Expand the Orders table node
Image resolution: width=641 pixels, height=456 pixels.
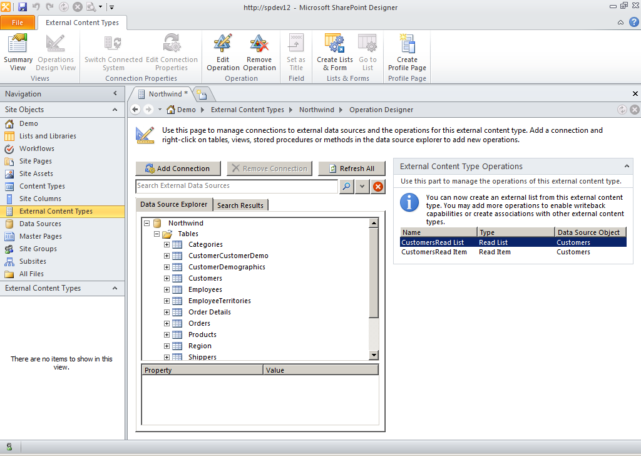coord(167,323)
